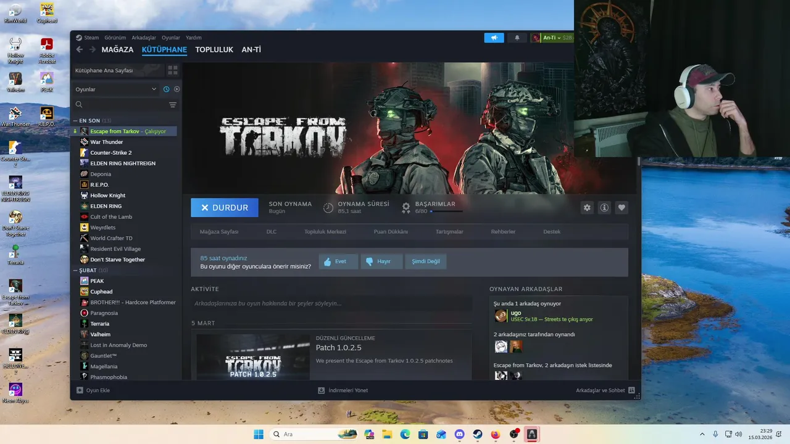Open MAĞAZA tab

pyautogui.click(x=117, y=49)
